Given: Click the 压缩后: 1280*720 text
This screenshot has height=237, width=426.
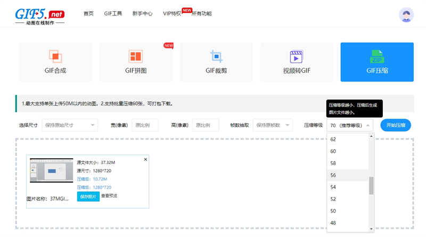Looking at the screenshot, I should point(94,187).
